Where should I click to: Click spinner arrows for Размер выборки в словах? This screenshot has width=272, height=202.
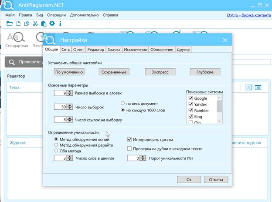pyautogui.click(x=70, y=93)
